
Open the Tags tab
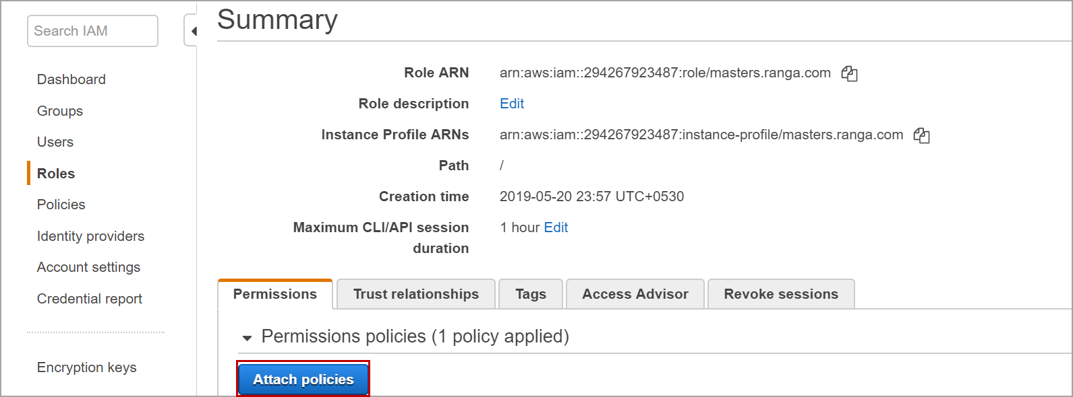pyautogui.click(x=531, y=294)
